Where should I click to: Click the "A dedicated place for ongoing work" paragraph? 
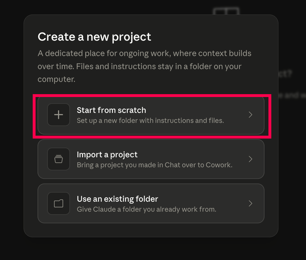[x=144, y=66]
